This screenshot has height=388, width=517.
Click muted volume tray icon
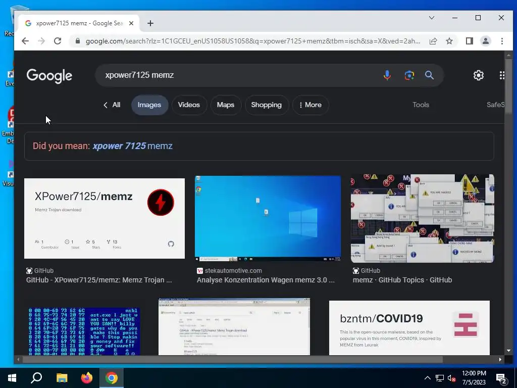tap(452, 378)
